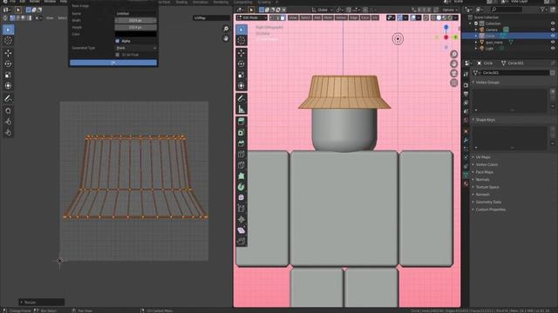Toggle the Alpha checkbox in New Image dialog

[118, 41]
